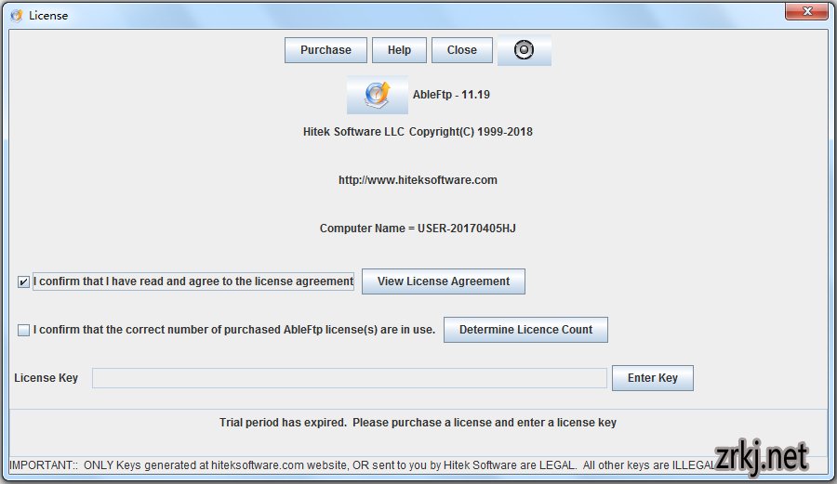Click the round target icon button

(x=524, y=50)
